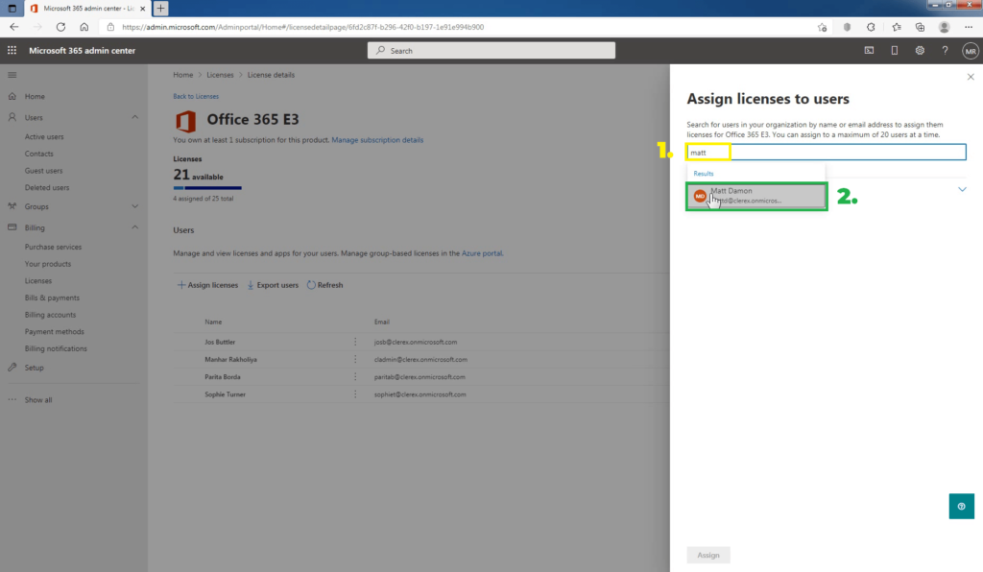This screenshot has width=983, height=572.
Task: Toggle the navigation hamburger menu
Action: coord(12,75)
